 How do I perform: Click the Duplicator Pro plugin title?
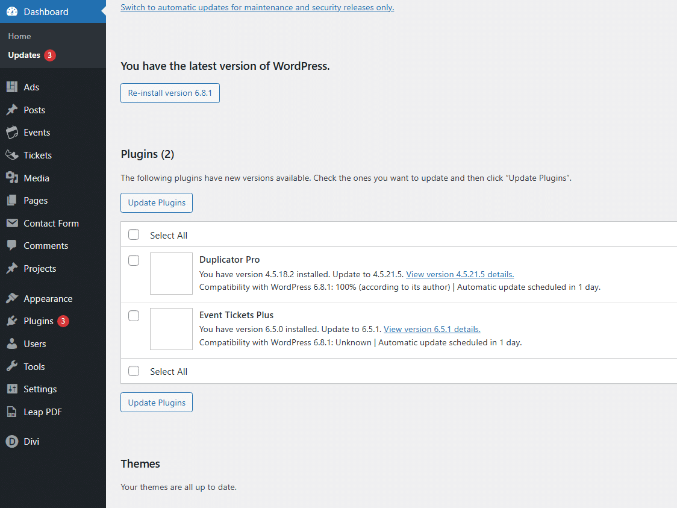tap(229, 260)
